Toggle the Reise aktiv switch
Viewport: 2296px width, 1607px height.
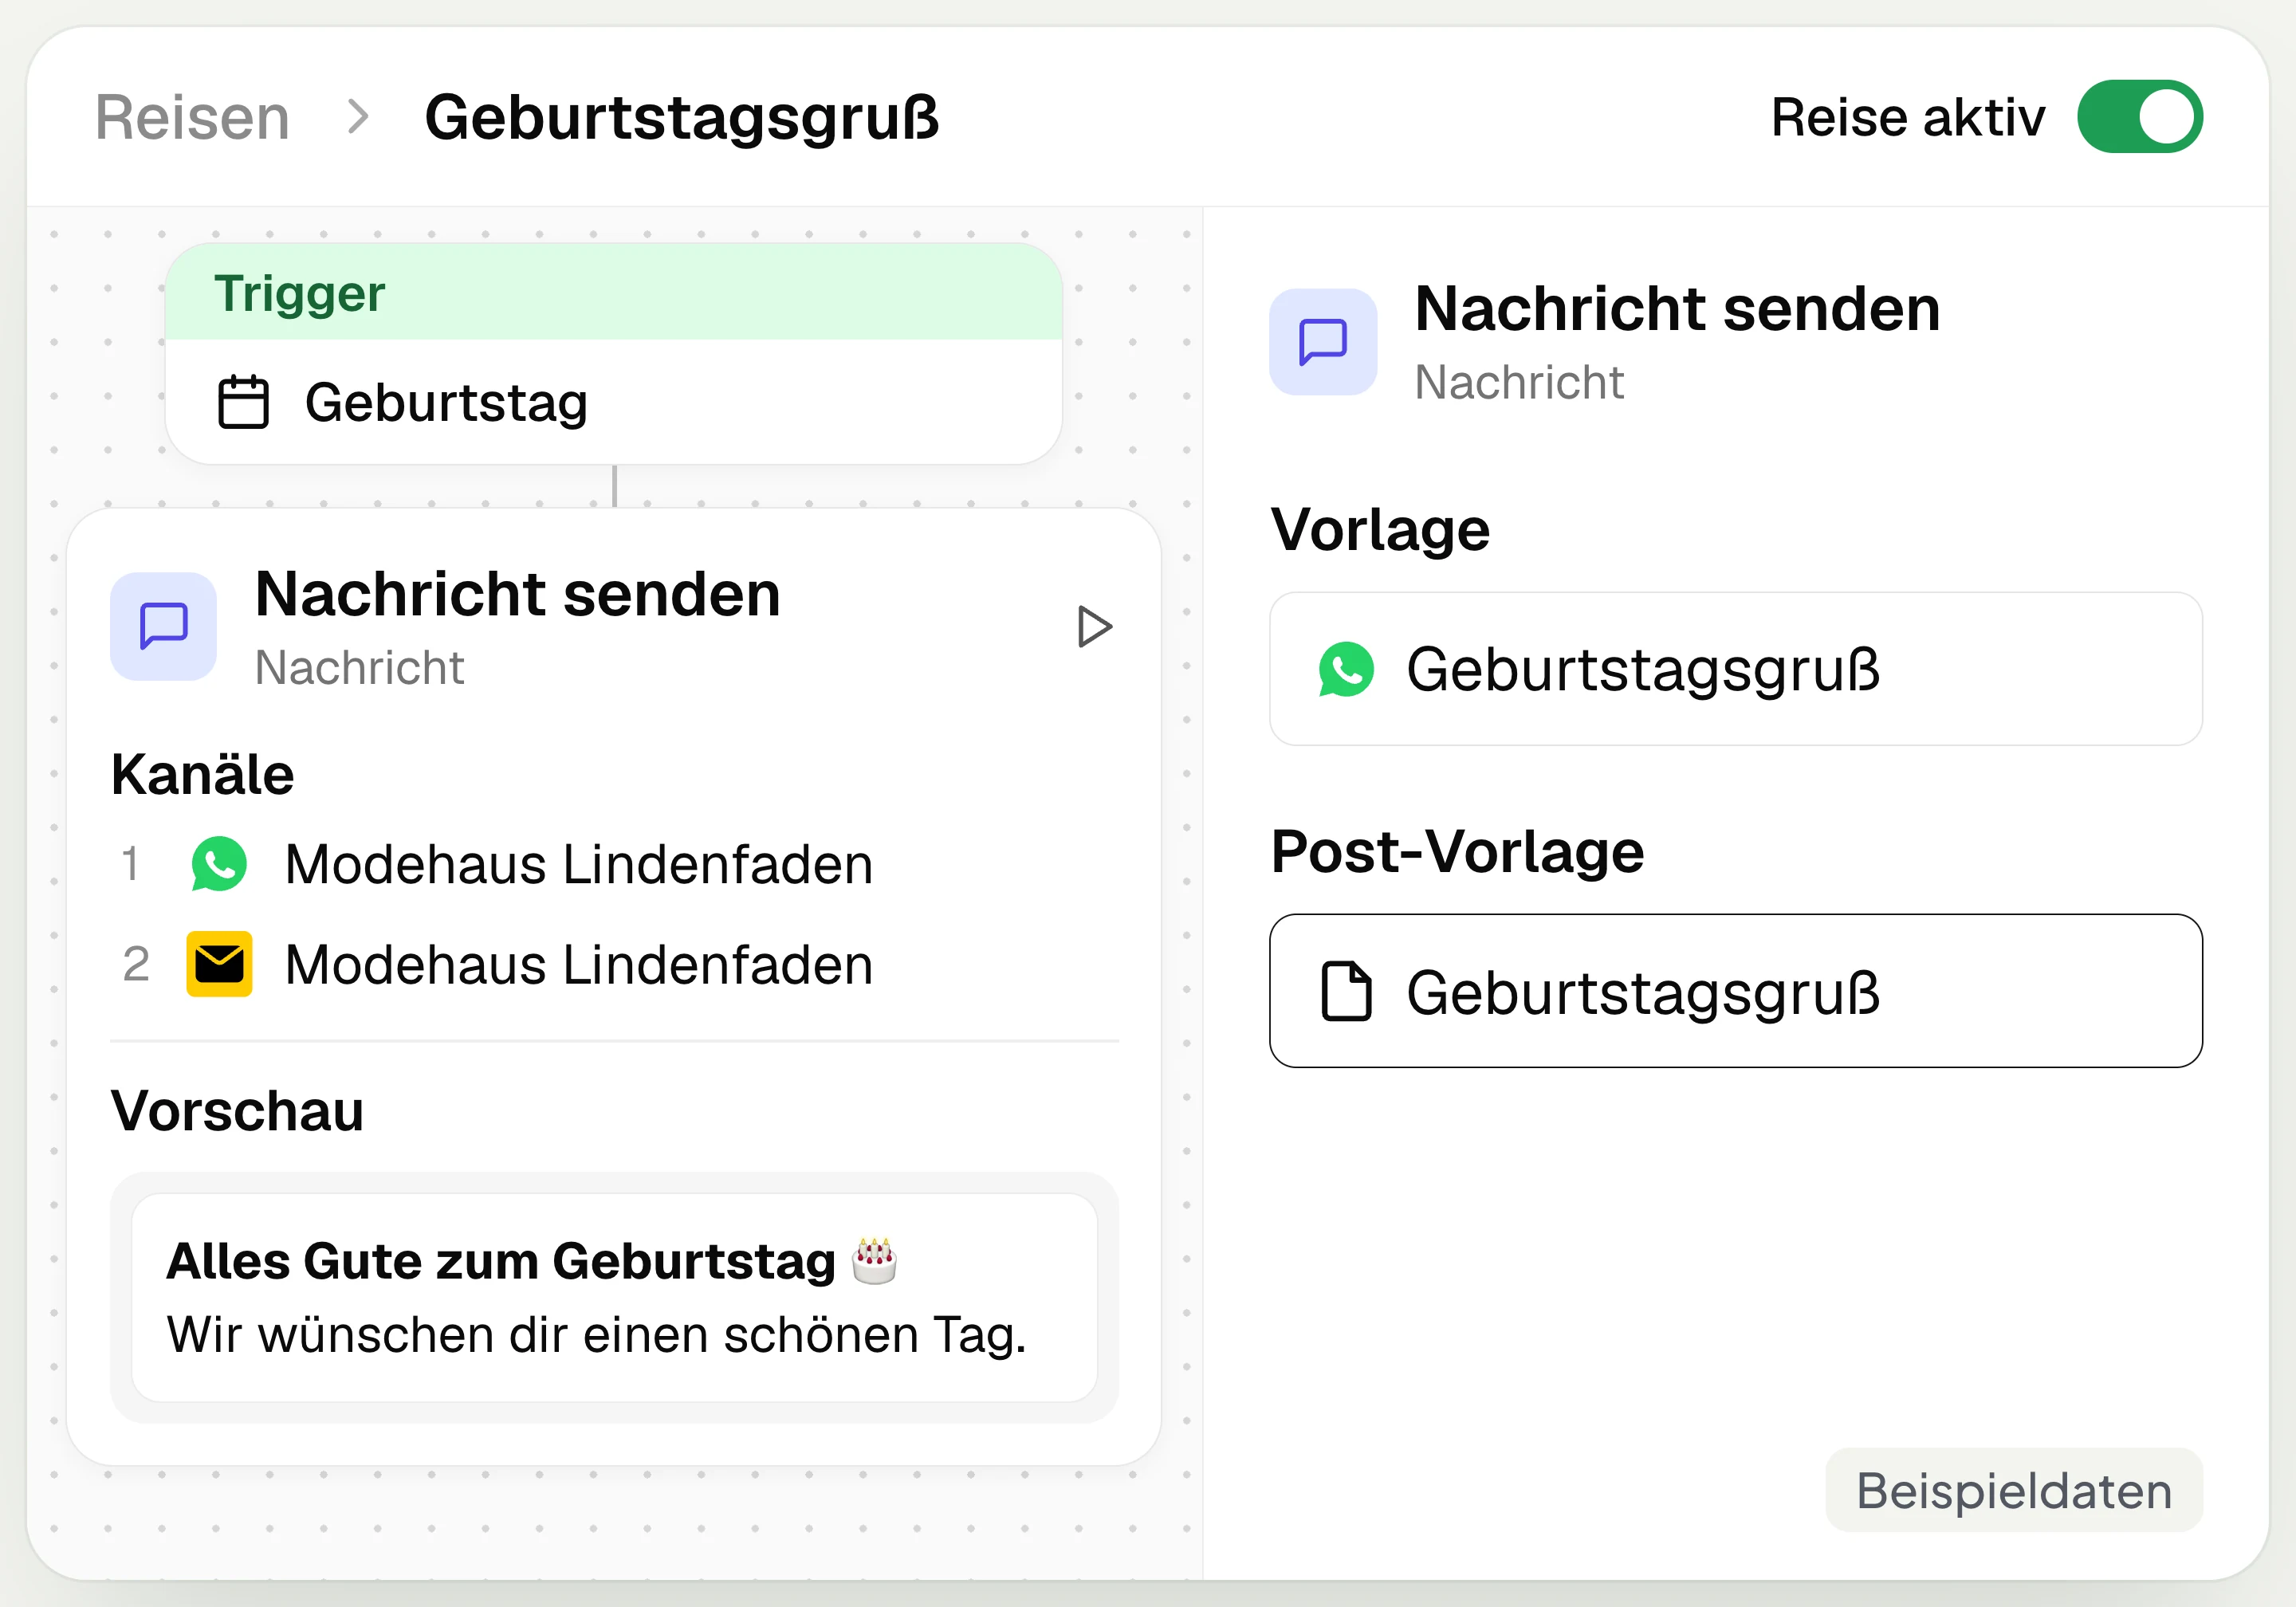(2139, 117)
